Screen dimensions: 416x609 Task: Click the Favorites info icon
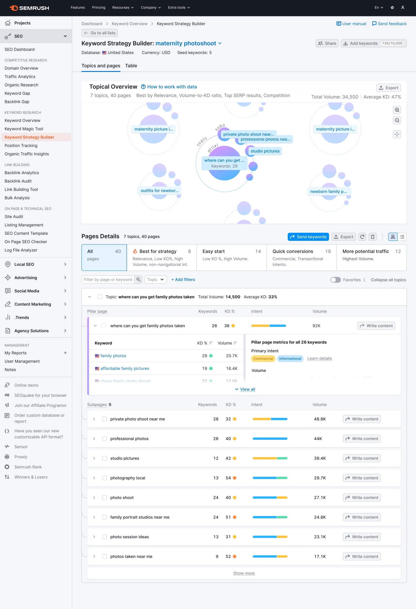(364, 280)
